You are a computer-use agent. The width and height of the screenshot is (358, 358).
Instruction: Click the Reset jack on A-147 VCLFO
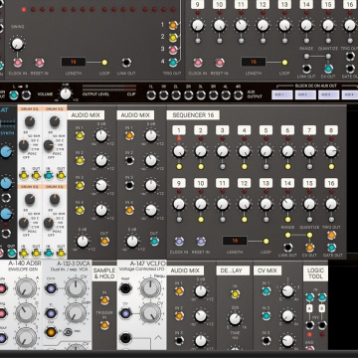(125, 288)
